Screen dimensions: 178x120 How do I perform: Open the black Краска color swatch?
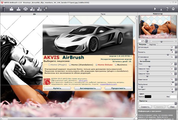[148, 97]
